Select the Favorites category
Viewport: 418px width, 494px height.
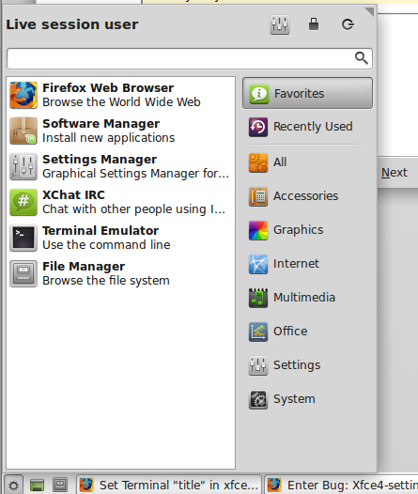(x=307, y=93)
